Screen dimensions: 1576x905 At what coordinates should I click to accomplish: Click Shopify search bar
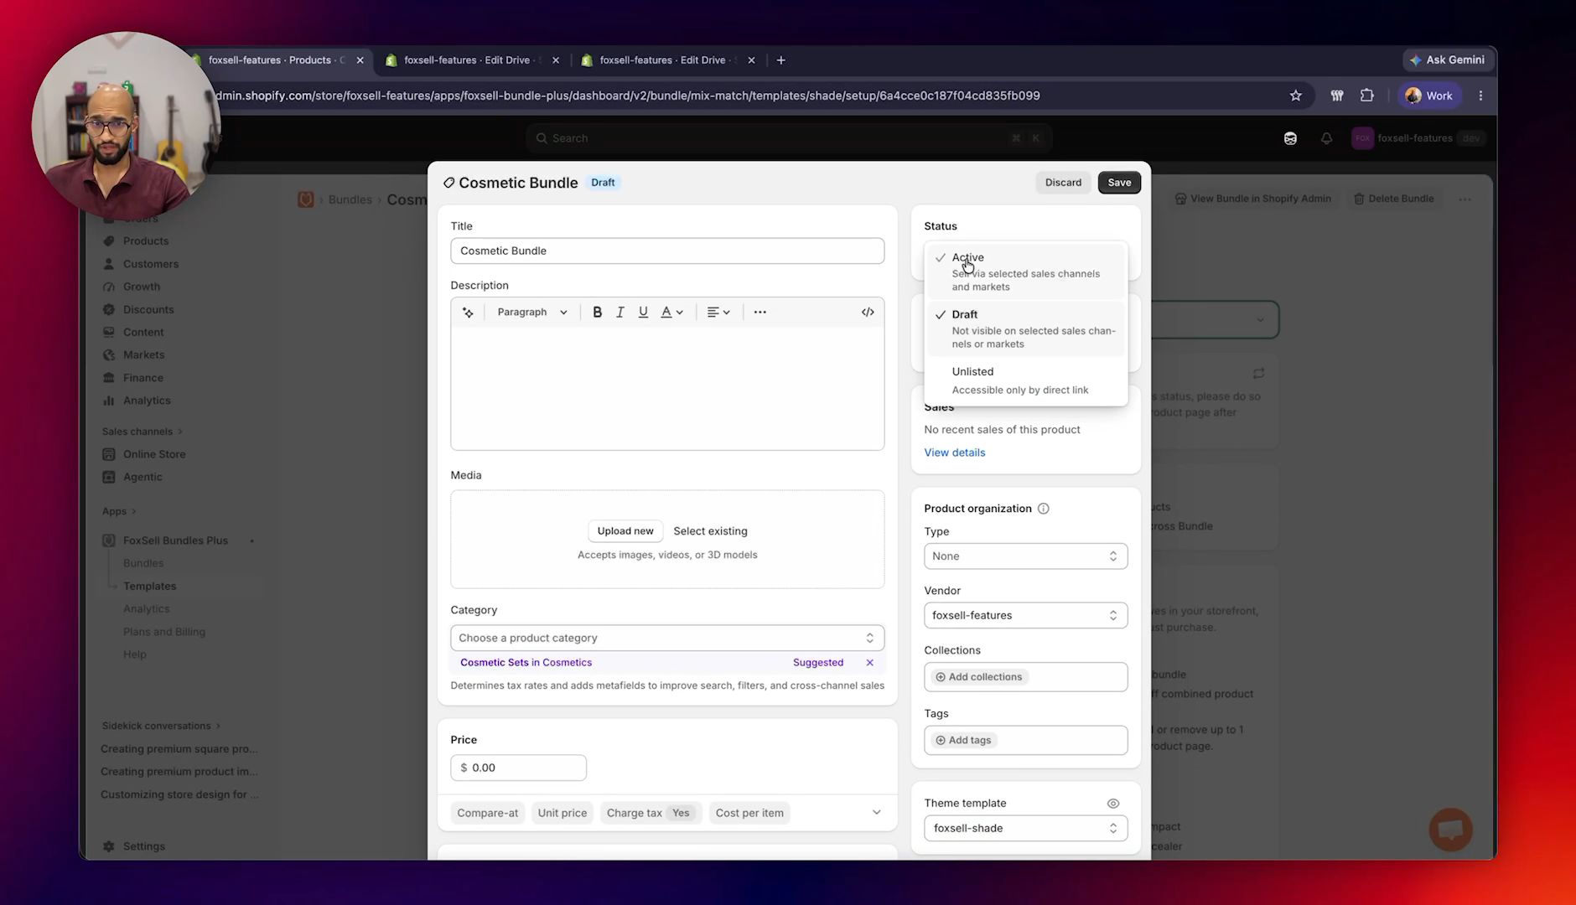click(789, 138)
